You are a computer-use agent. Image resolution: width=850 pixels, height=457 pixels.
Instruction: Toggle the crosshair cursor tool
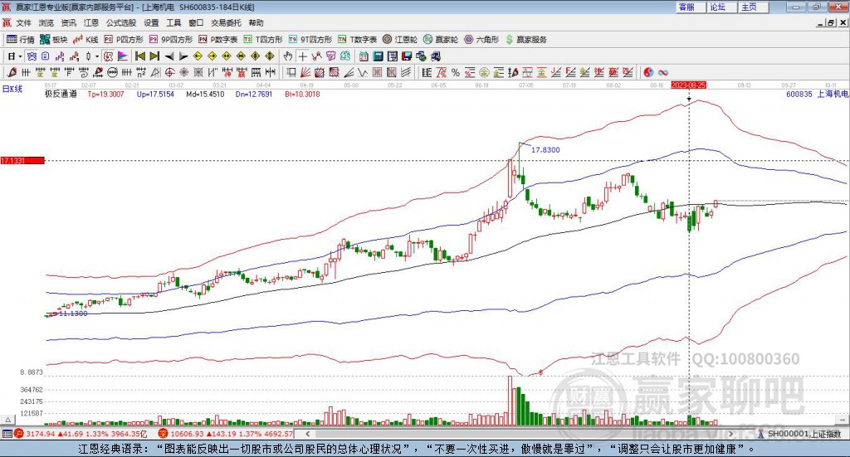point(302,56)
